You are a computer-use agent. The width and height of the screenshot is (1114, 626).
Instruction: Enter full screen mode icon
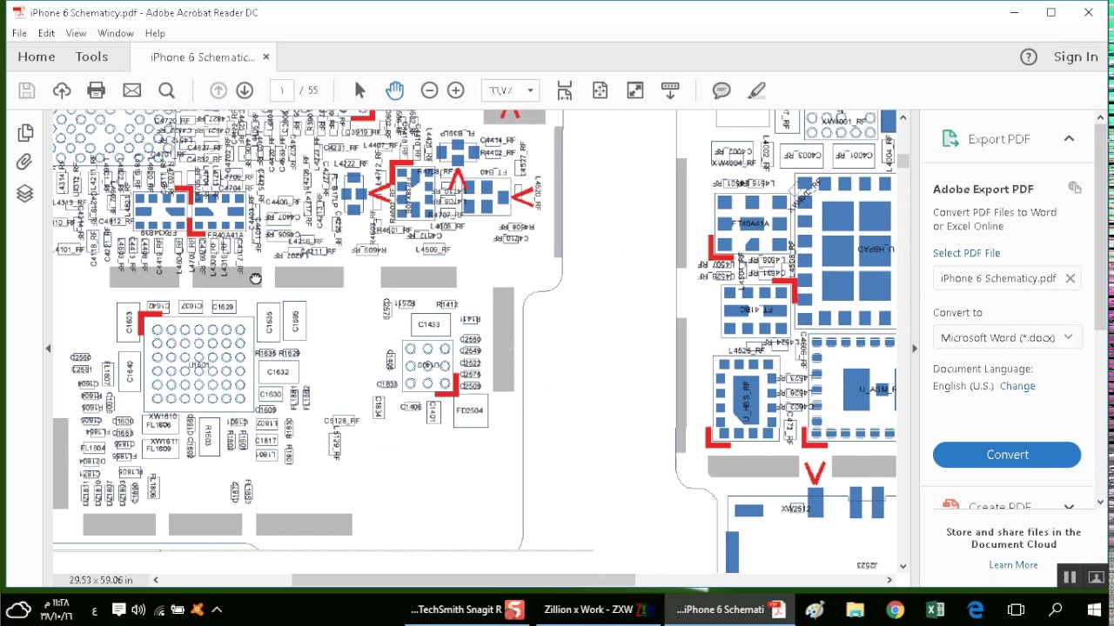pyautogui.click(x=635, y=90)
